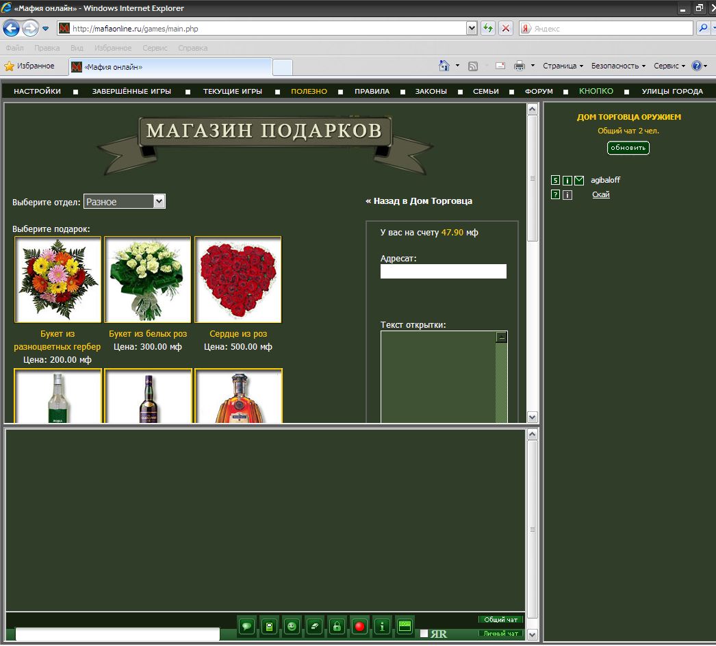
Task: Click the padlock icon in chat toolbar
Action: (337, 626)
